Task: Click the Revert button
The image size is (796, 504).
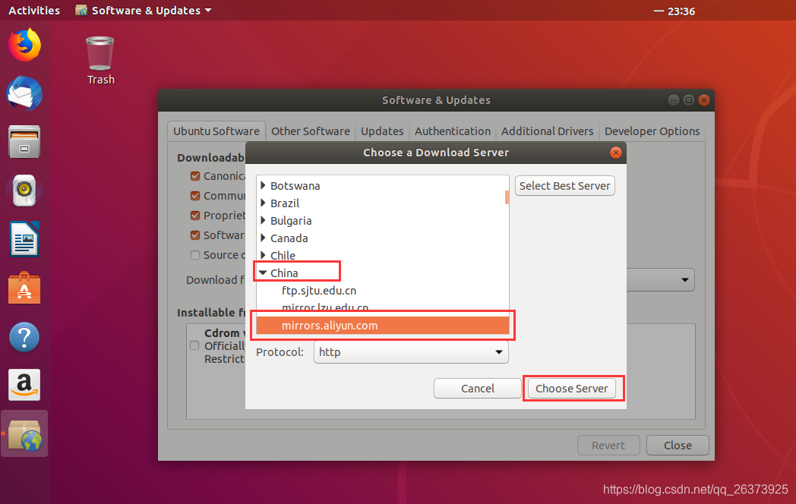Action: [608, 445]
